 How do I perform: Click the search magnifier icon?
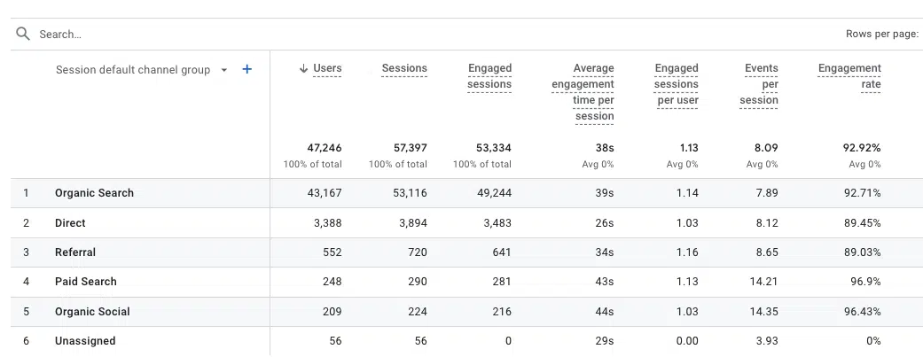pos(23,34)
